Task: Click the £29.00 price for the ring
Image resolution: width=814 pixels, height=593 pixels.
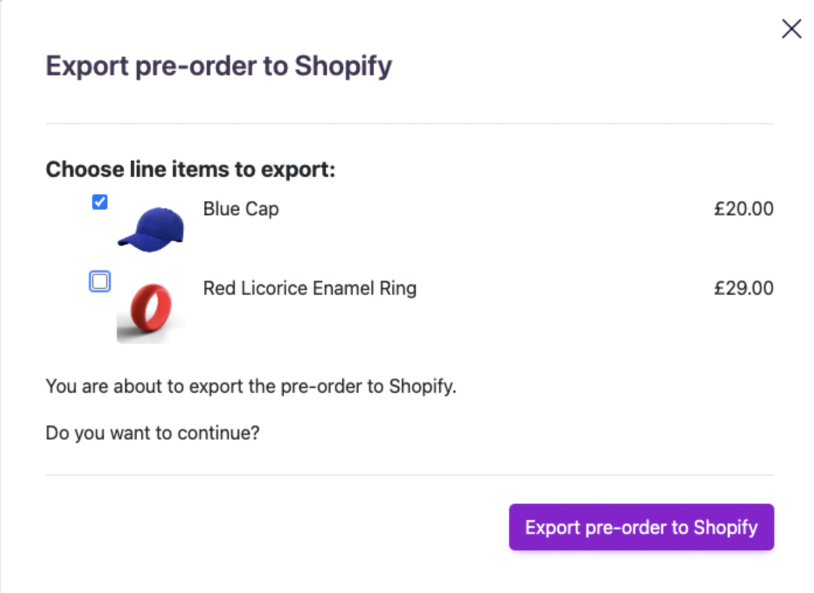Action: [743, 288]
